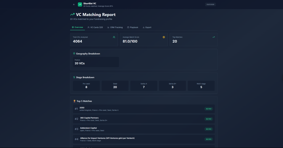Image resolution: width=283 pixels, height=148 pixels.
Task: Click the 85/100 score badge for 2050
Action: point(209,109)
